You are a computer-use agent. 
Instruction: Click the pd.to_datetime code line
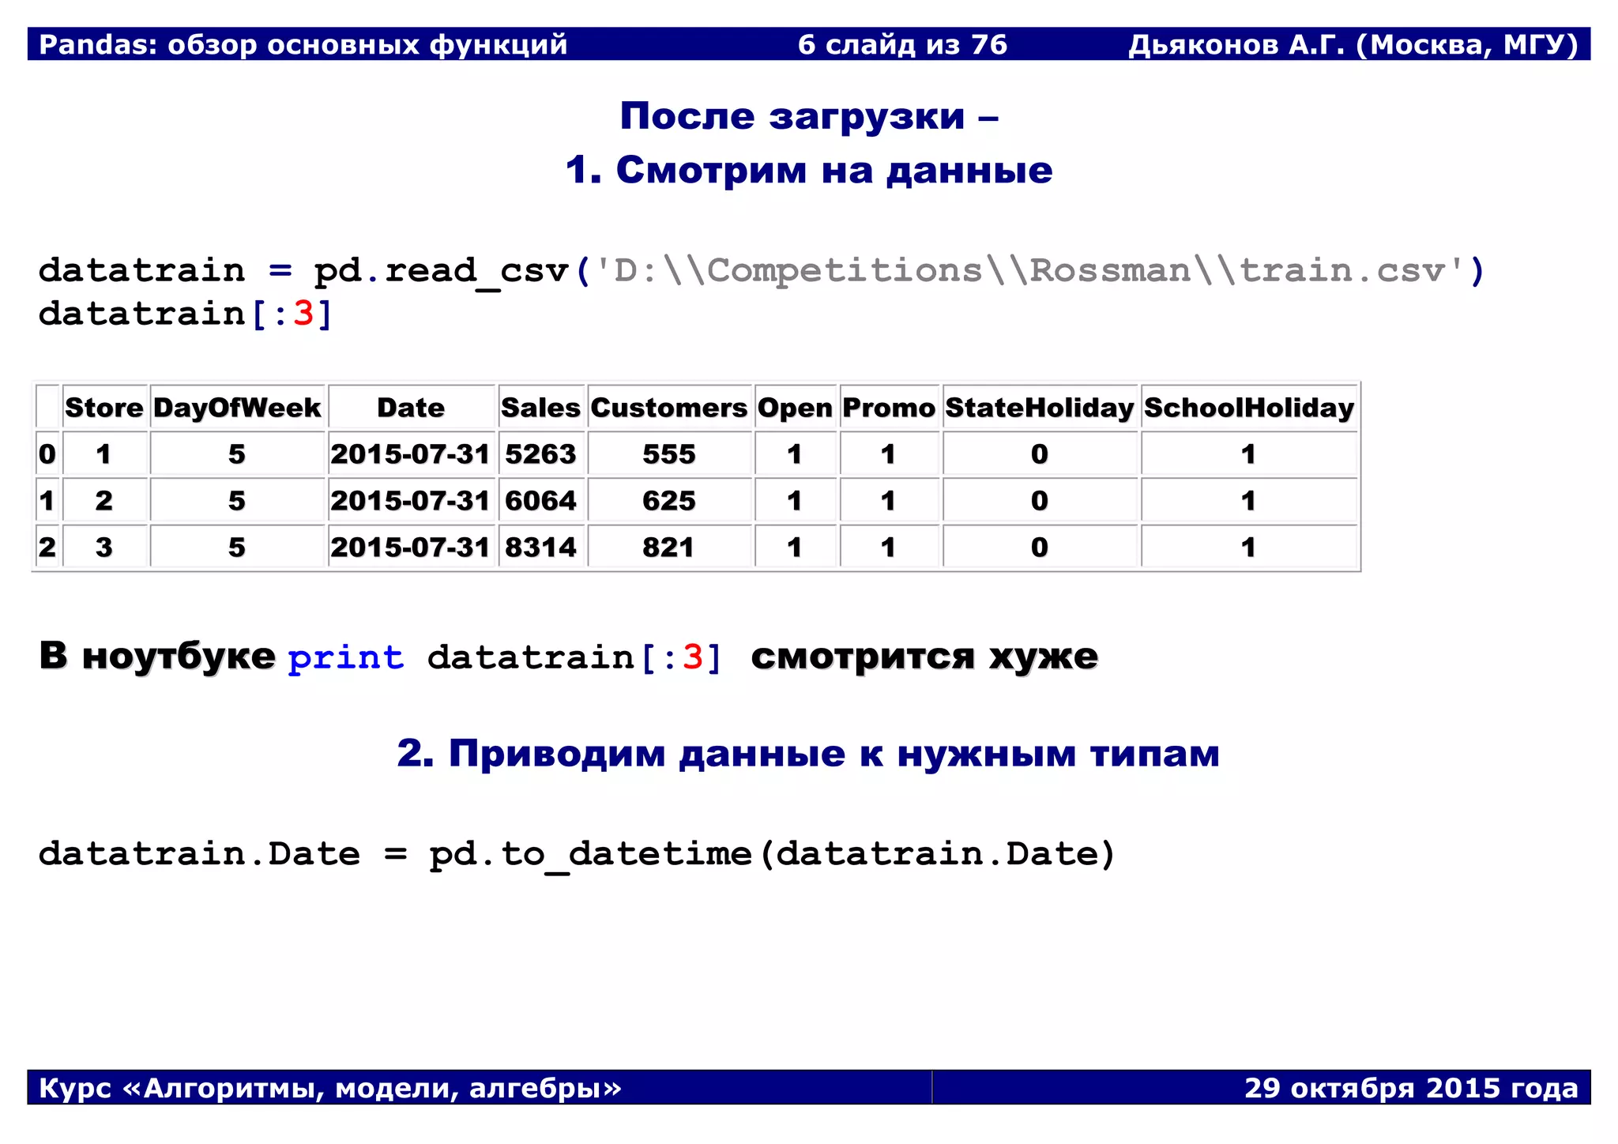coord(577,855)
